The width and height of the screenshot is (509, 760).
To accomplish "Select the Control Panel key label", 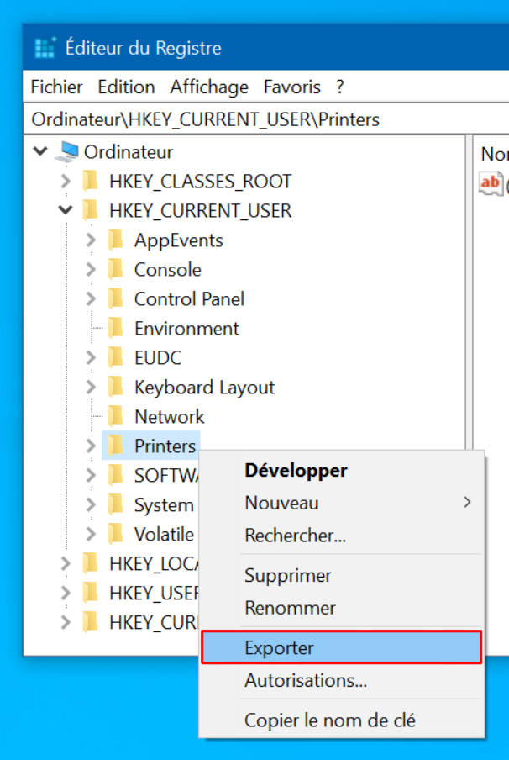I will click(189, 299).
